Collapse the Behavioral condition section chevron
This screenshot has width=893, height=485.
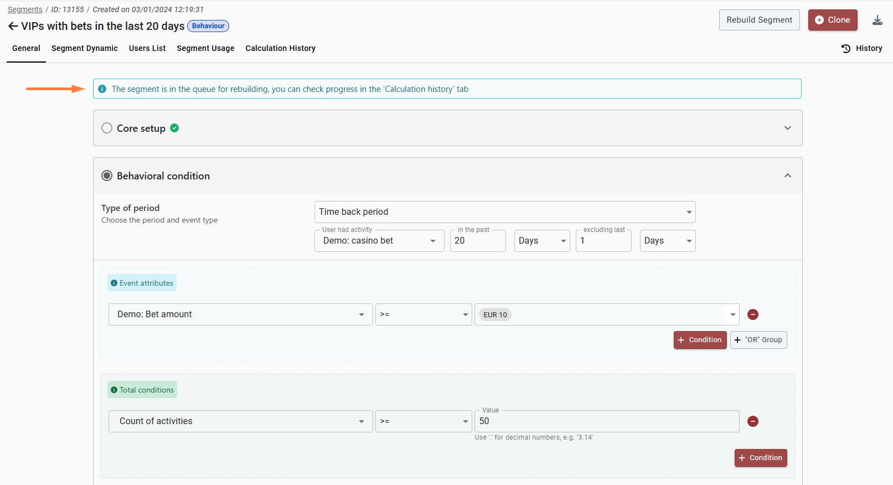click(x=788, y=176)
